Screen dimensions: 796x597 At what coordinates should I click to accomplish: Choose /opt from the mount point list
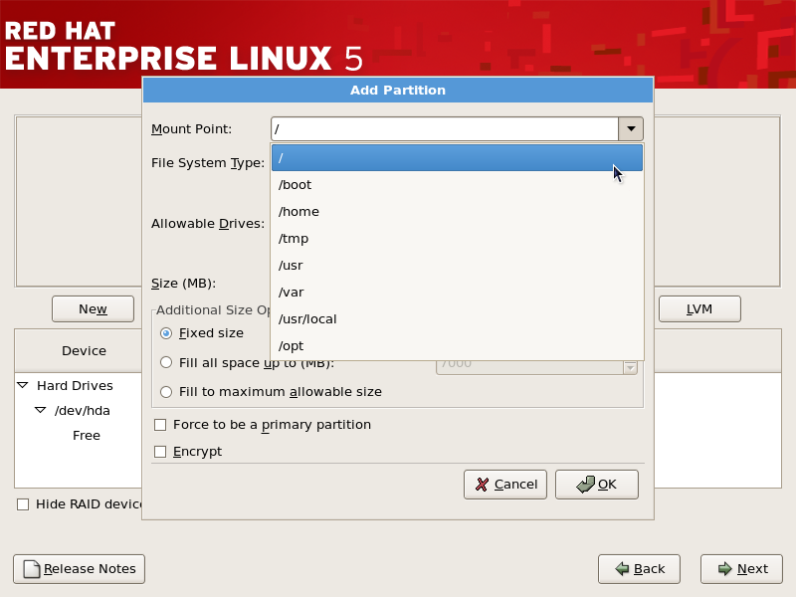coord(457,346)
